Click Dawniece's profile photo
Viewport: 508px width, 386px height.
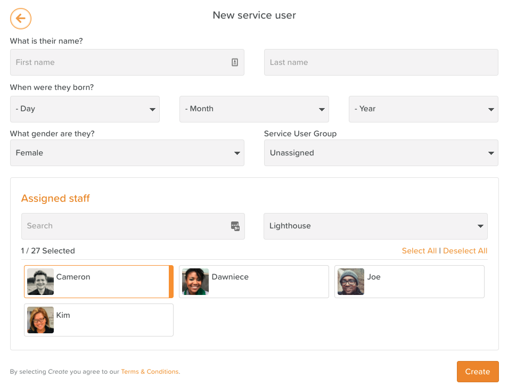click(195, 282)
